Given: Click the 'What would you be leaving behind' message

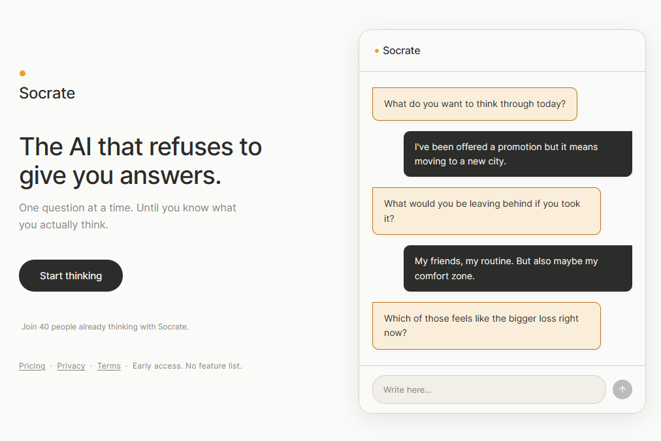Looking at the screenshot, I should 487,211.
